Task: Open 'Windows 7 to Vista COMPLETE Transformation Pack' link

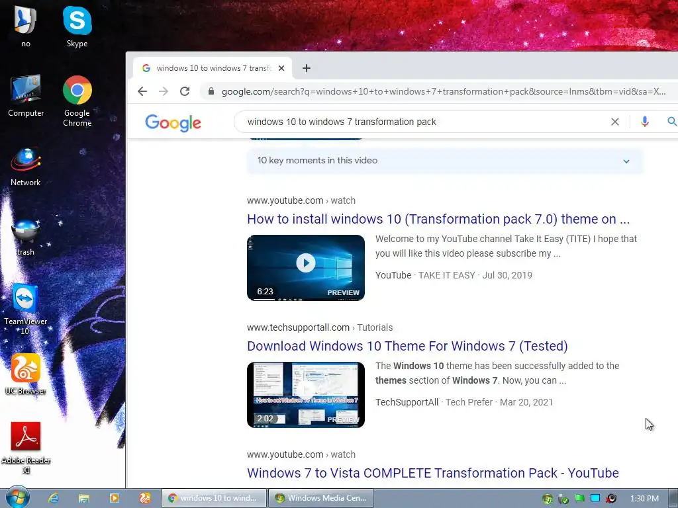Action: point(433,473)
